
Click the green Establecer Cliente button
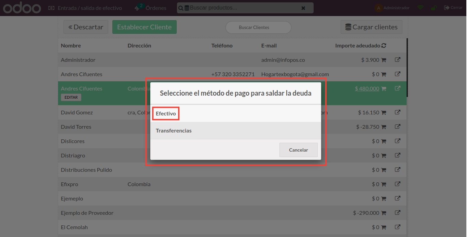pos(144,27)
